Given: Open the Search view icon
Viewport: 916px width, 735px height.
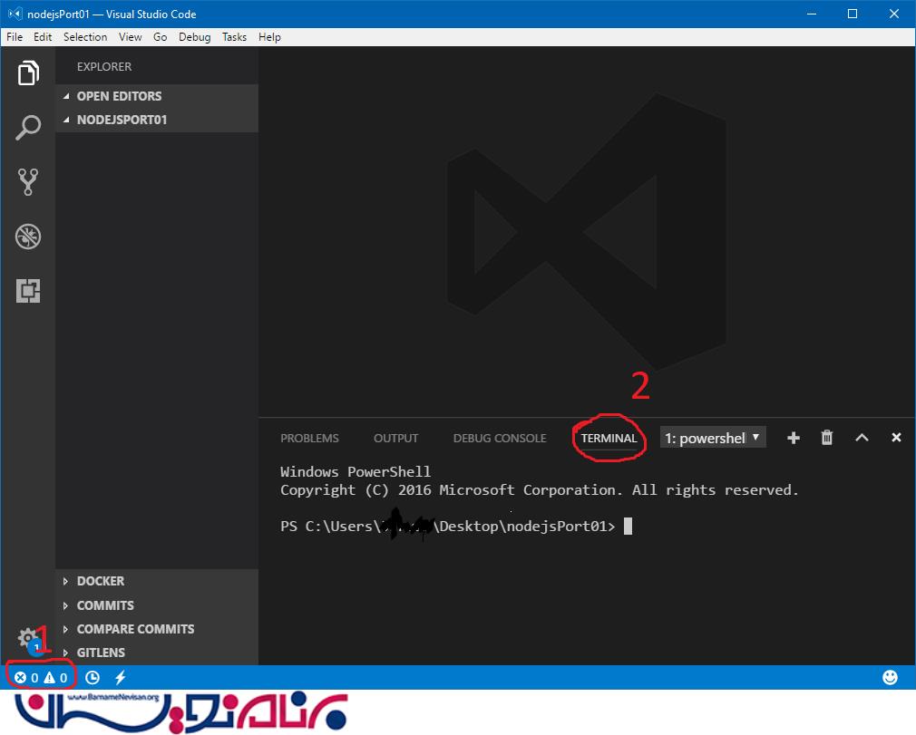Looking at the screenshot, I should pyautogui.click(x=28, y=127).
